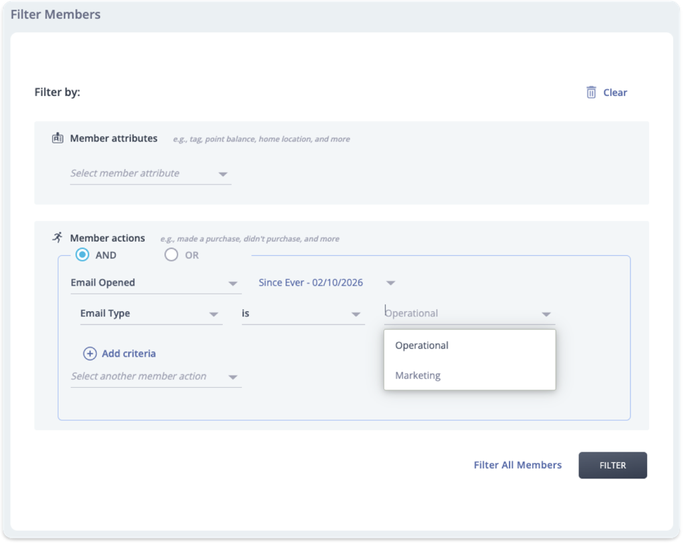Image resolution: width=683 pixels, height=543 pixels.
Task: Click the Member attributes ID card icon
Action: pos(57,139)
